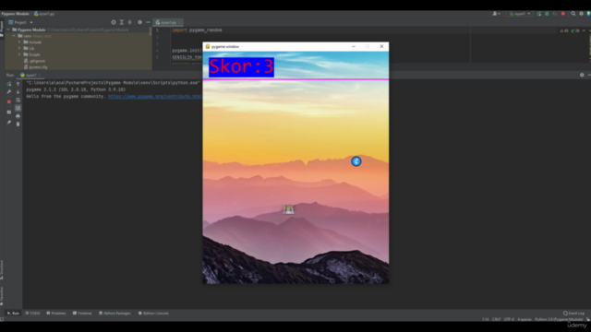Viewport: 591px width, 332px height.
Task: Expand the Scripts folder
Action: (19, 54)
